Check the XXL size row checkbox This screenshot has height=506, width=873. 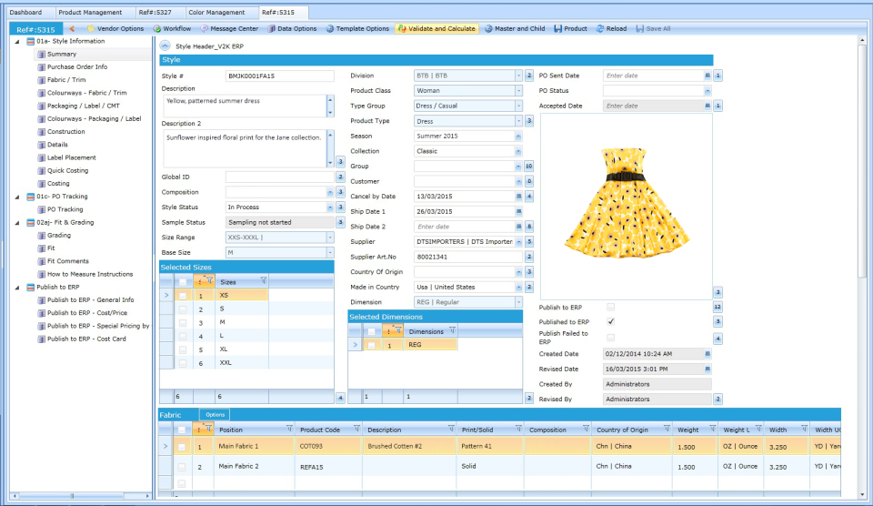183,363
